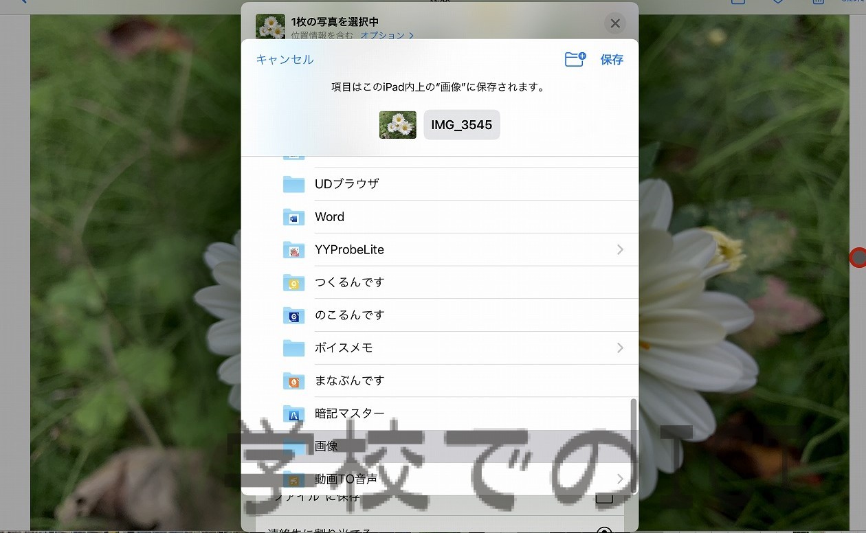
Task: Click the つくるんです folder icon
Action: click(x=293, y=282)
